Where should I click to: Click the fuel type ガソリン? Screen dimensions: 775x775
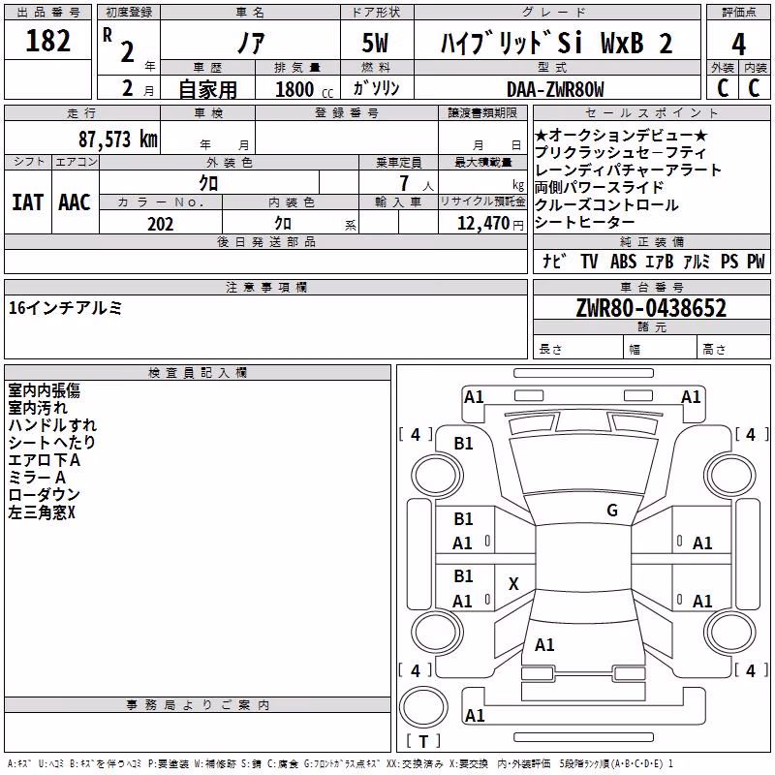(x=376, y=88)
